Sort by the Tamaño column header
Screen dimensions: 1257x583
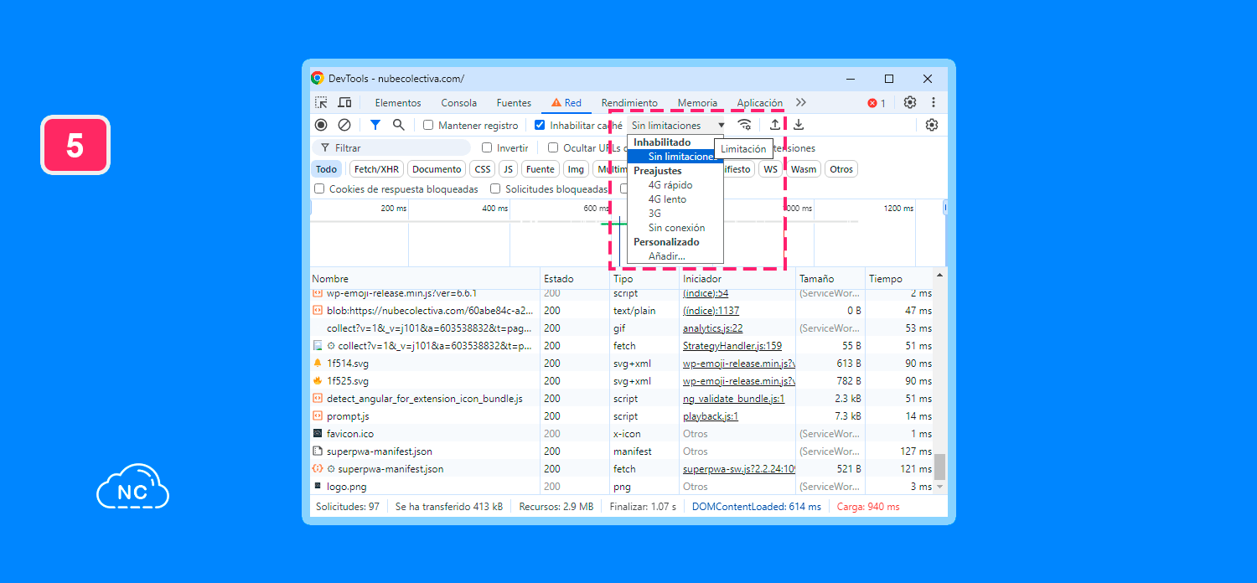tap(830, 279)
